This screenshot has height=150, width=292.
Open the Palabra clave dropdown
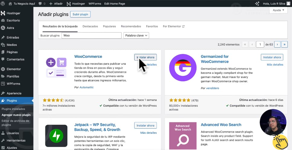[x=136, y=36]
